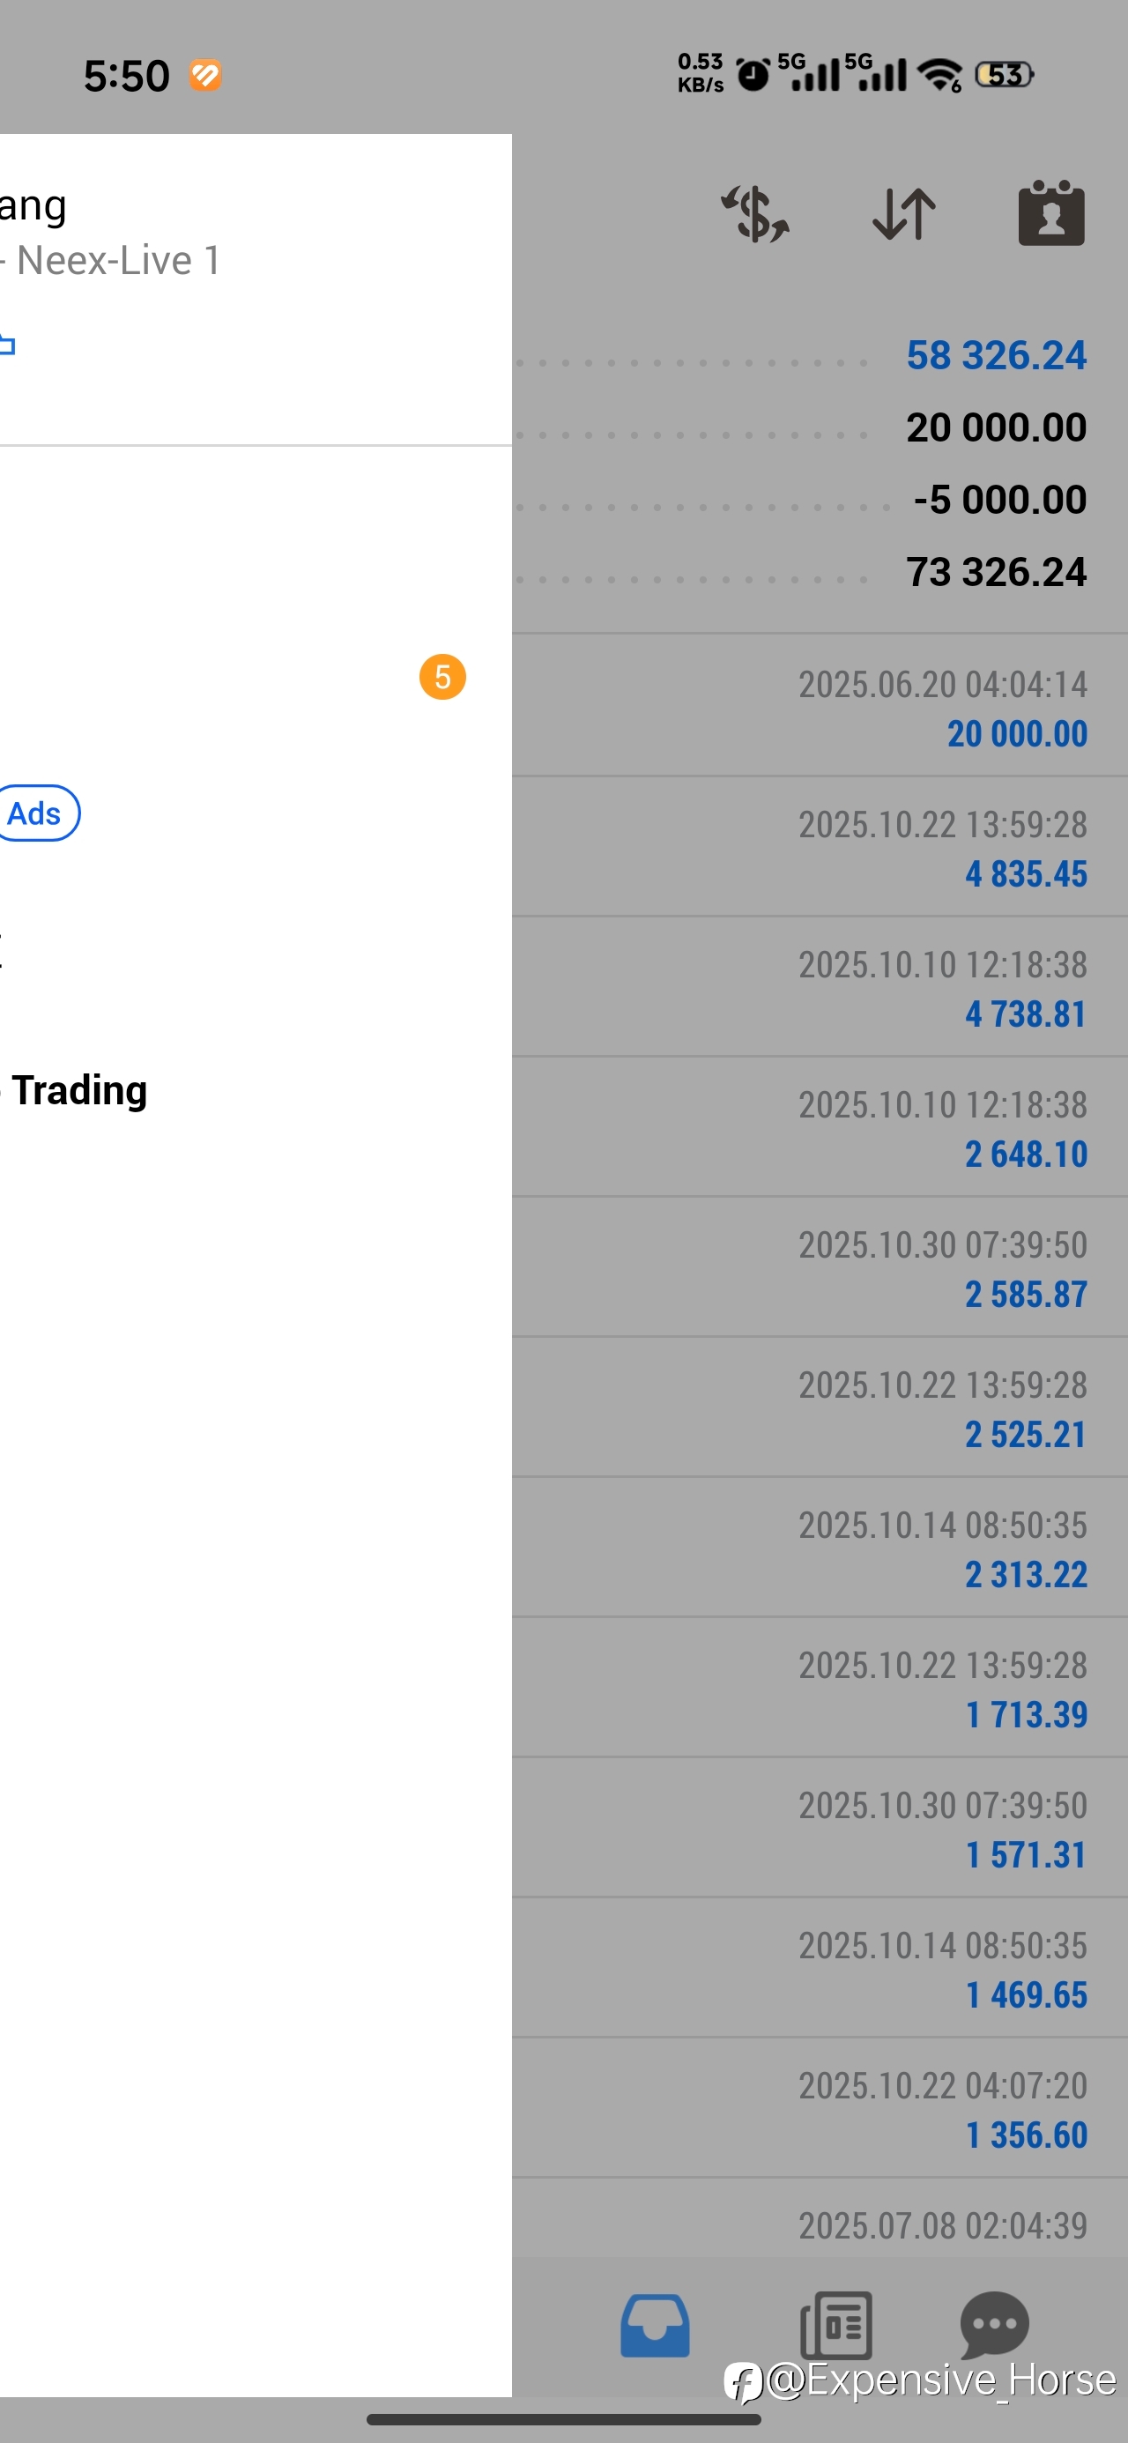Viewport: 1128px width, 2443px height.
Task: Open the blue mailbox tray tab
Action: tap(655, 2326)
